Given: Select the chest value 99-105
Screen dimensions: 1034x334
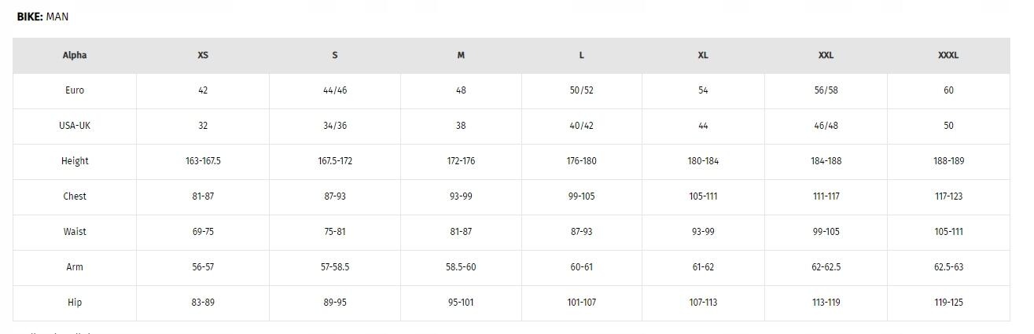Looking at the screenshot, I should pos(582,196).
